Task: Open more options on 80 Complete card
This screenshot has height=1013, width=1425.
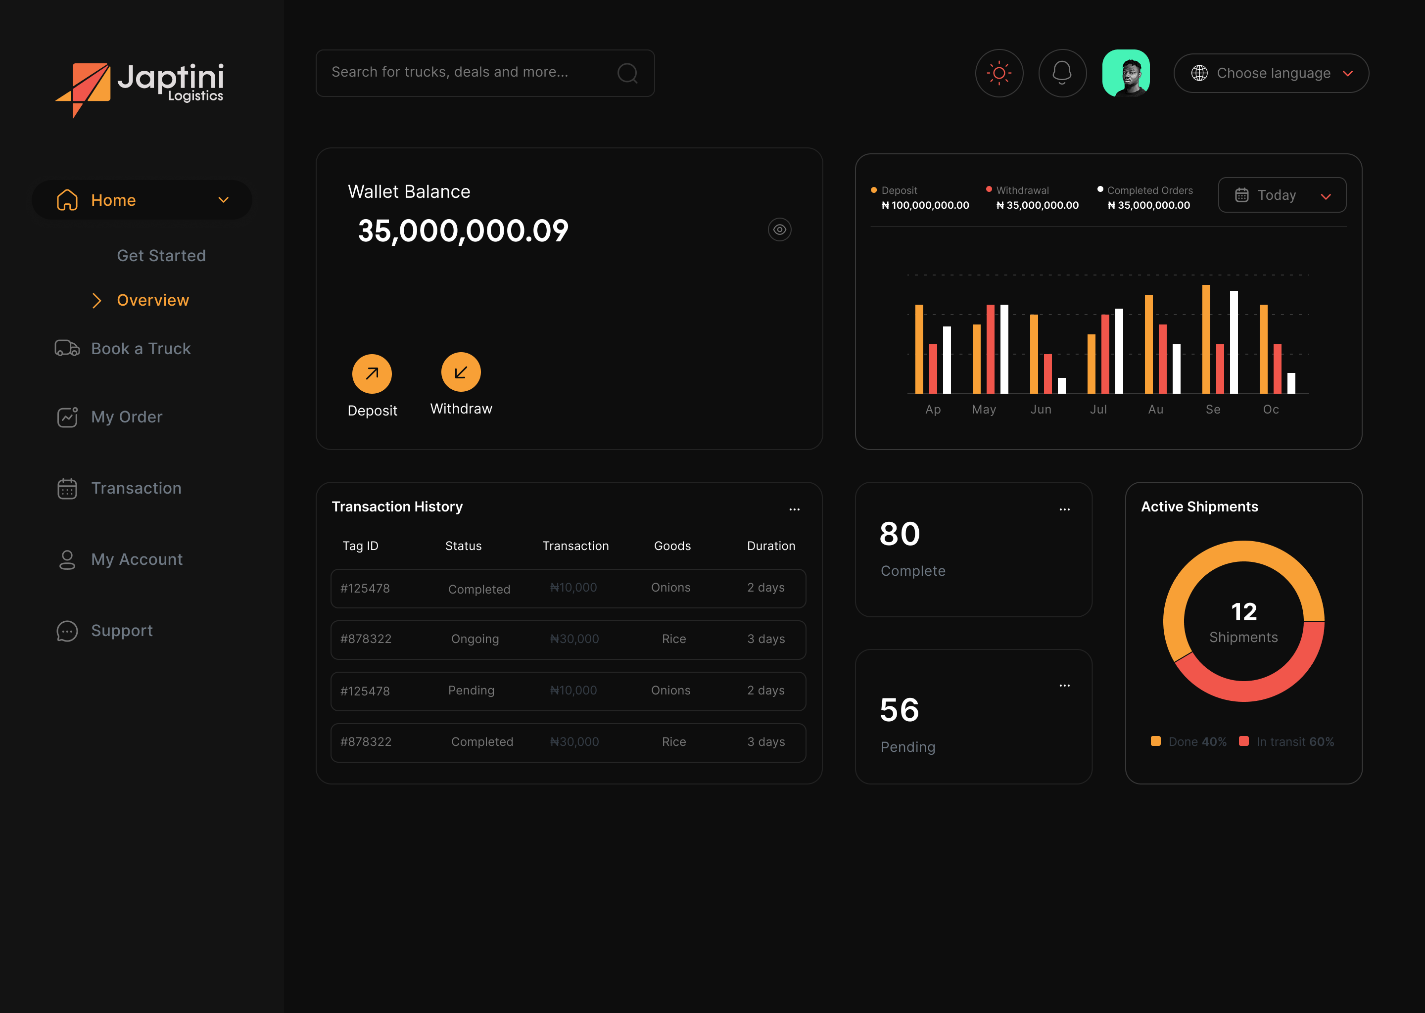Action: 1064,509
